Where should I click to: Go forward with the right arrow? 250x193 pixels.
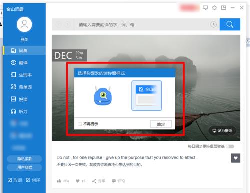pos(67,25)
